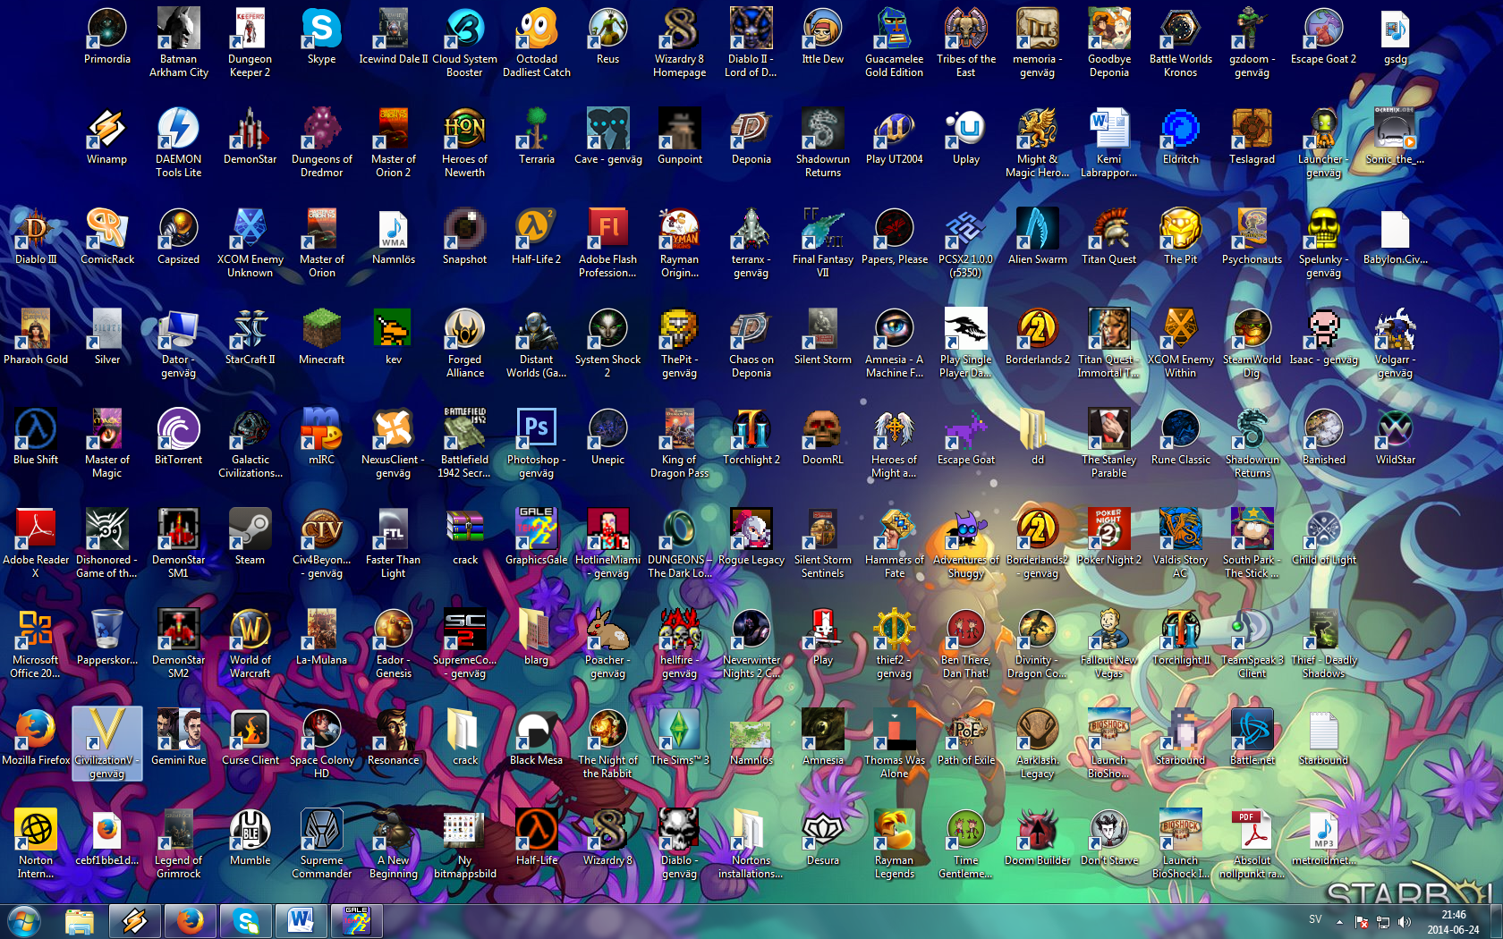Click the Windows Start button

[x=24, y=920]
